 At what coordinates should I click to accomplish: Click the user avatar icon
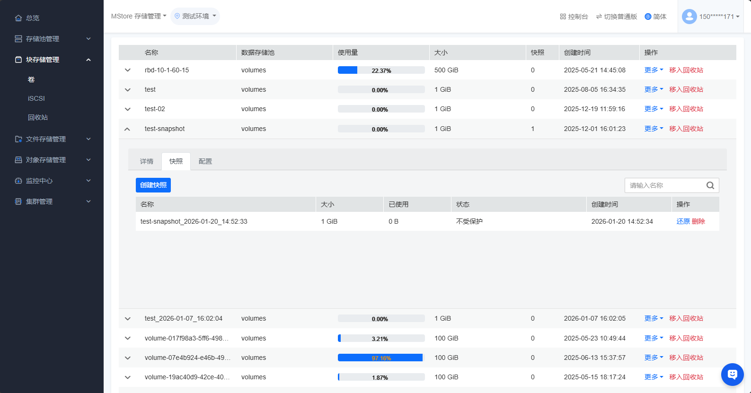(689, 17)
